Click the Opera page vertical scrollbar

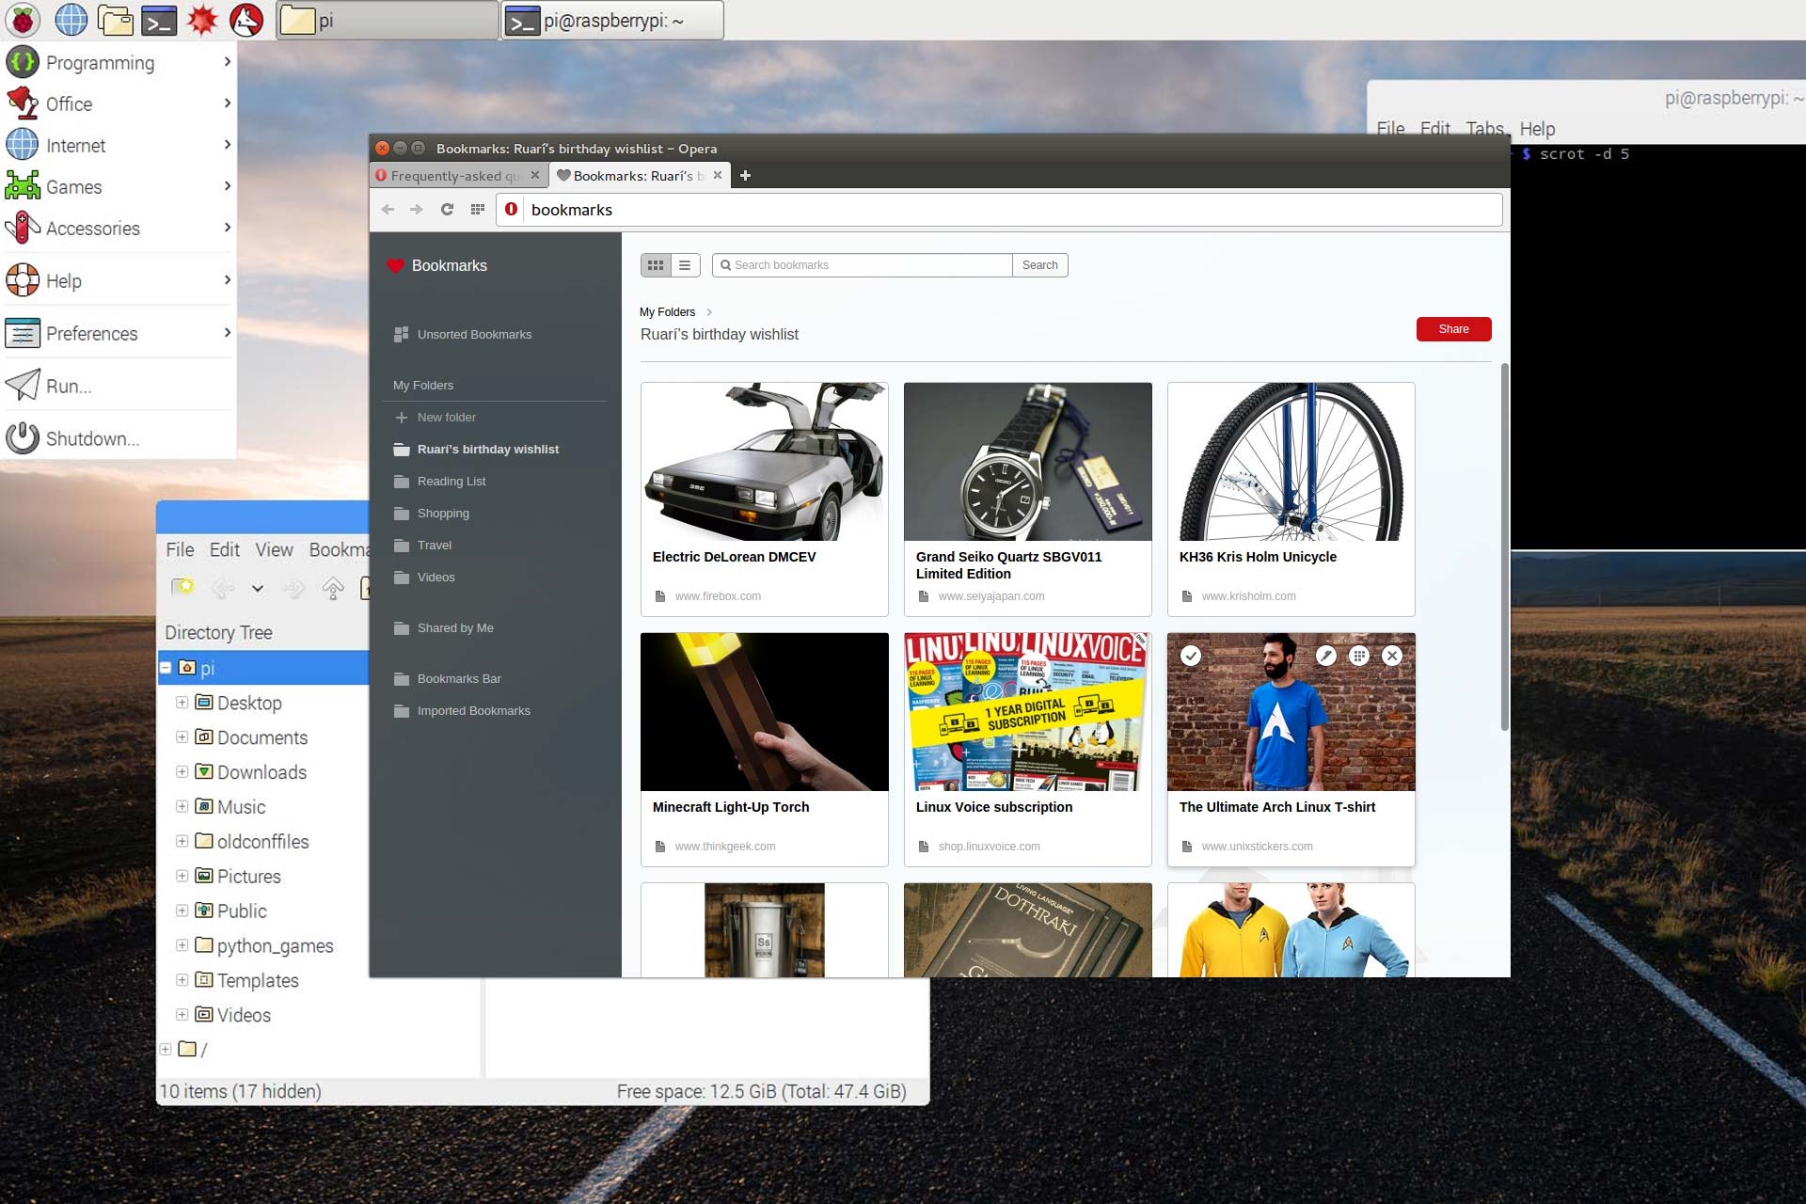click(x=1504, y=546)
